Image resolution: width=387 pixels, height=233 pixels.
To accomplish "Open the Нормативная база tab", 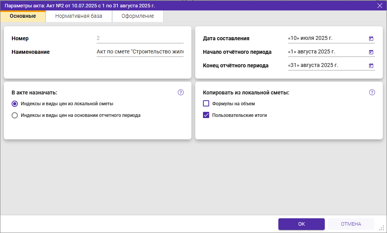I will pos(78,16).
